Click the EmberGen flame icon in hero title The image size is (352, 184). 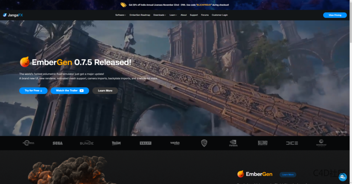25,62
